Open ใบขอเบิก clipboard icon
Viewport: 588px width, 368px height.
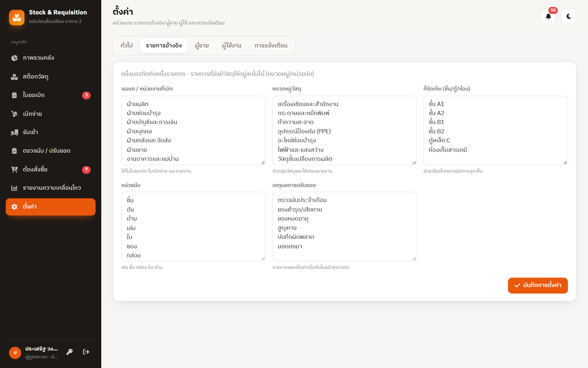point(14,95)
